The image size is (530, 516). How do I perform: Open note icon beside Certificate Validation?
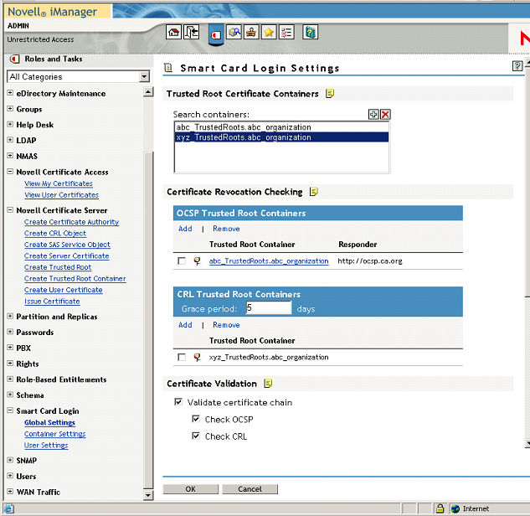coord(268,384)
